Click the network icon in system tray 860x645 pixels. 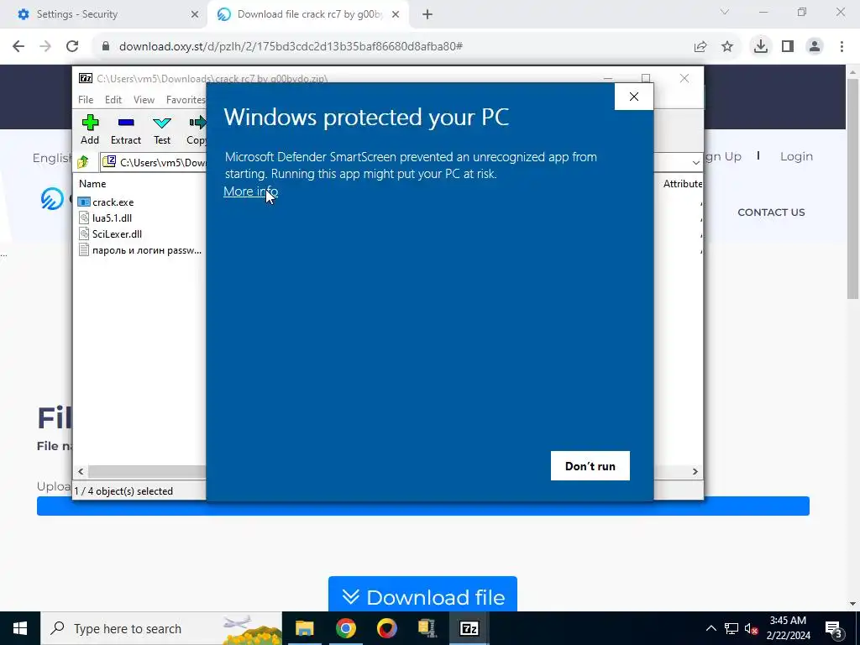coord(732,628)
